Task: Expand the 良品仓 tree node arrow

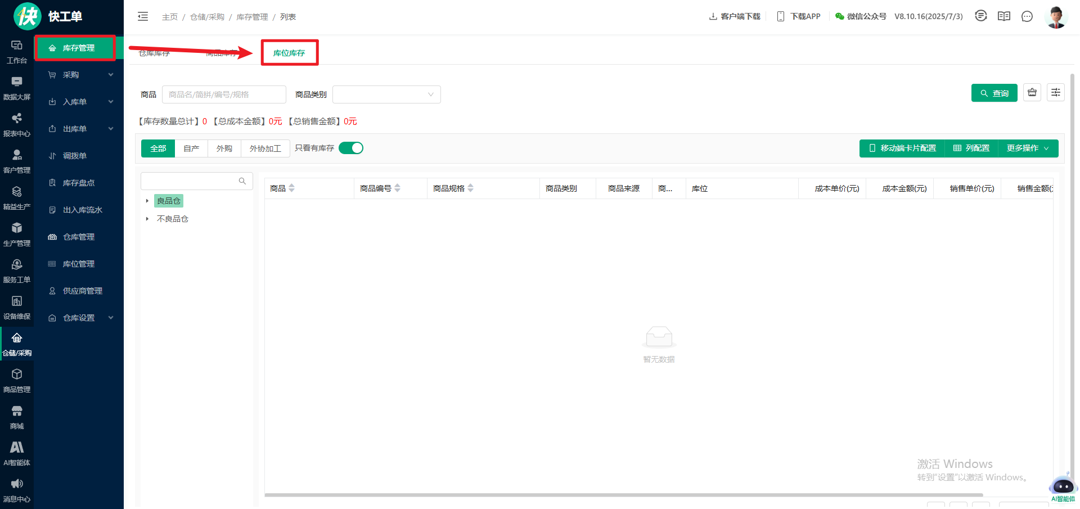Action: pyautogui.click(x=147, y=201)
